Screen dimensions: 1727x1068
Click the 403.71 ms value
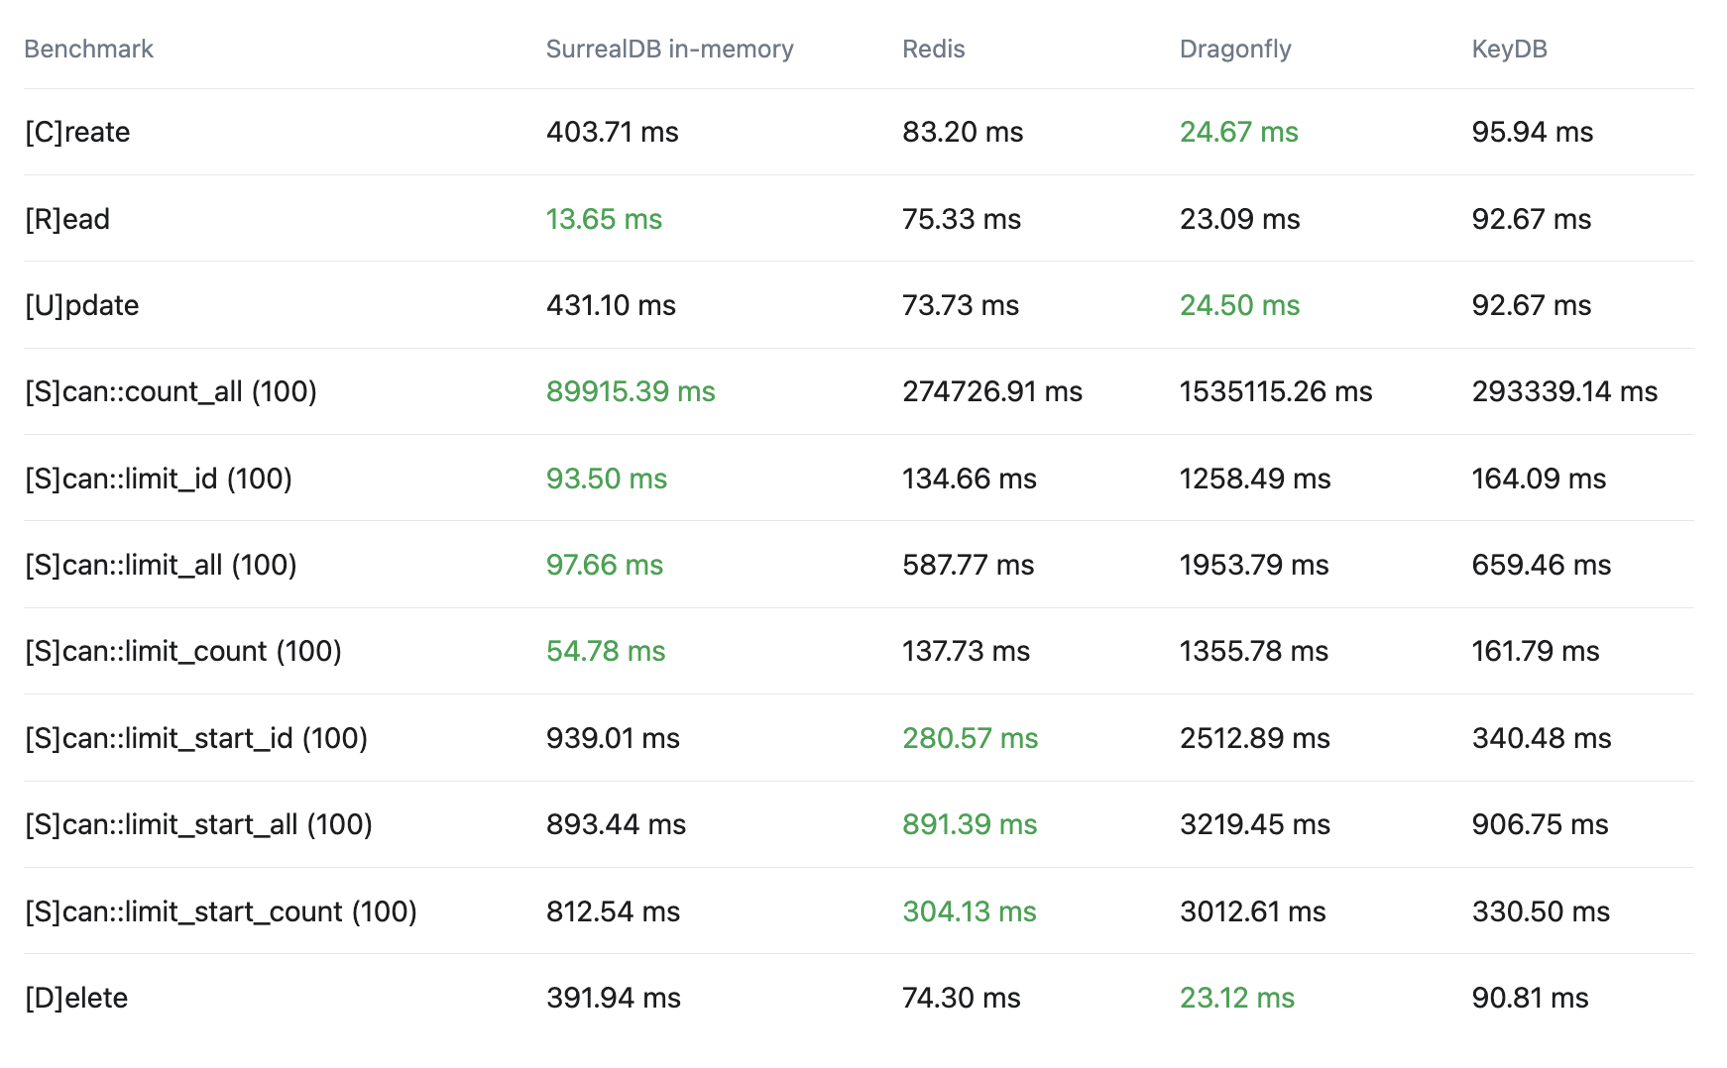[612, 133]
